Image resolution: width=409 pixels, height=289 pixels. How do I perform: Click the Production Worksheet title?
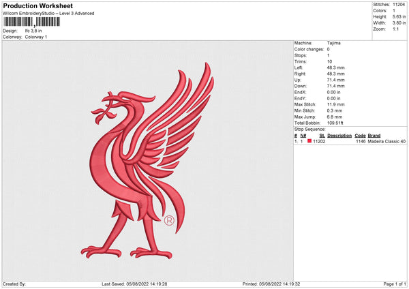37,5
